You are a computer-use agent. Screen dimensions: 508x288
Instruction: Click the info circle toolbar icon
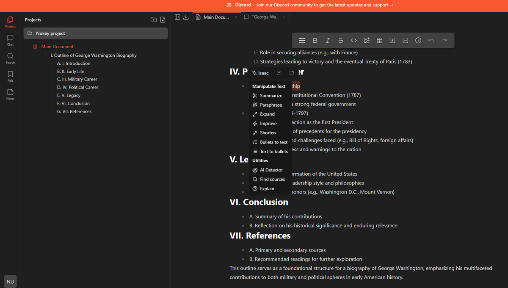pyautogui.click(x=418, y=40)
